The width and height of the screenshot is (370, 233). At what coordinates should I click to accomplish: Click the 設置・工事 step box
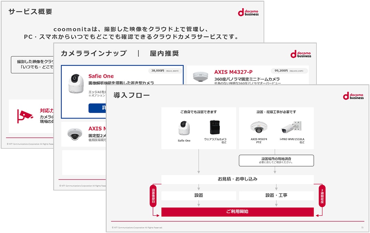pos(276,195)
